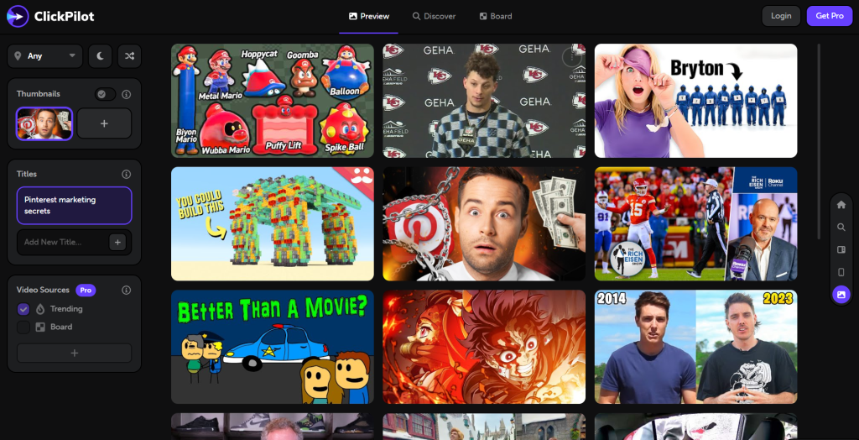Click three-dot menu on Chiefs thumbnail
The image size is (859, 440).
(571, 57)
